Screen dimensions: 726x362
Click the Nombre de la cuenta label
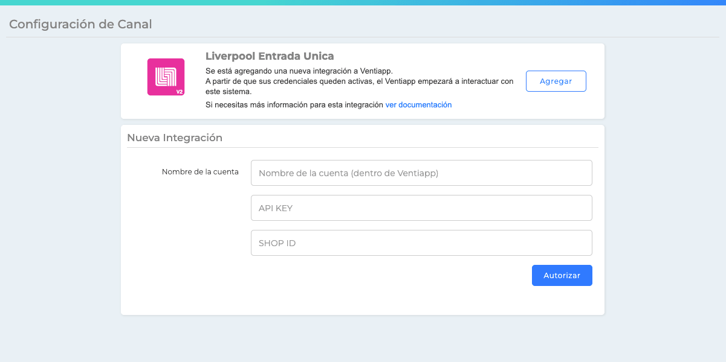click(x=200, y=172)
